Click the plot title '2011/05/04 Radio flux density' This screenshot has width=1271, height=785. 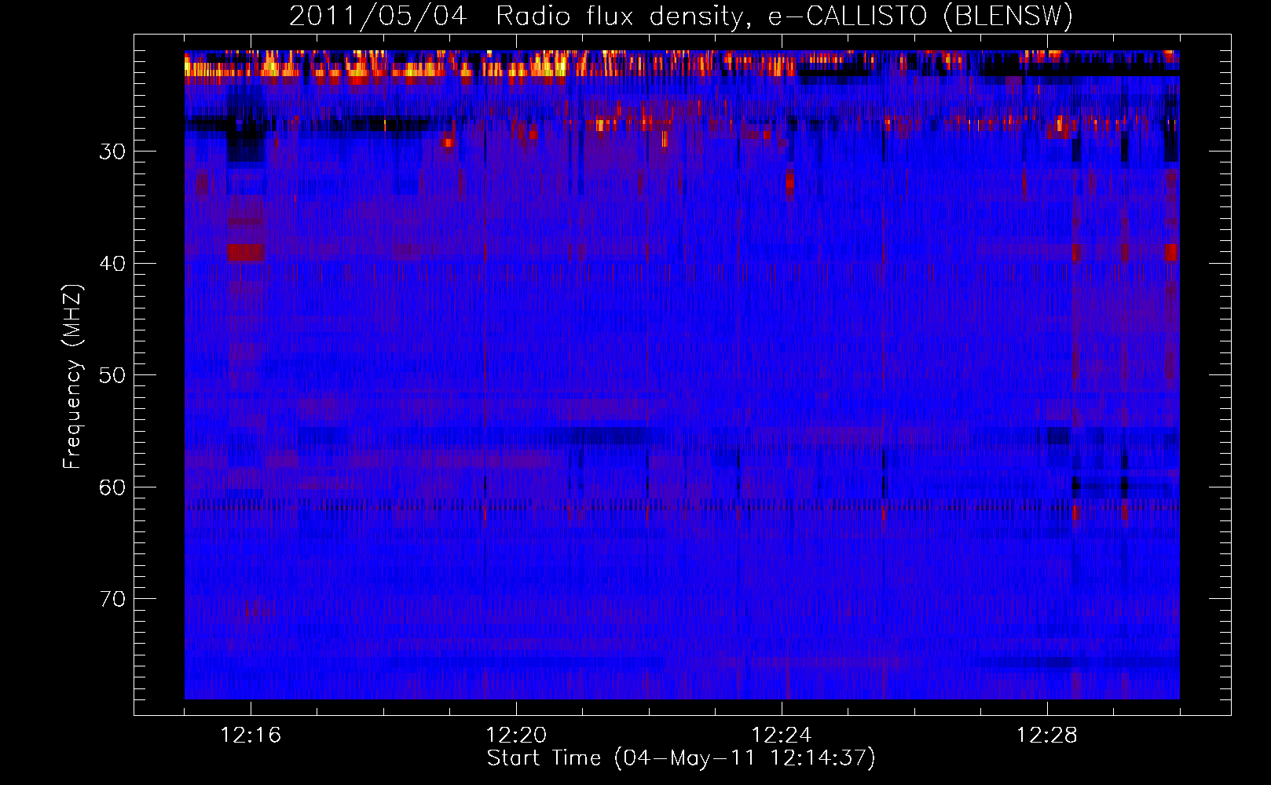pyautogui.click(x=515, y=16)
